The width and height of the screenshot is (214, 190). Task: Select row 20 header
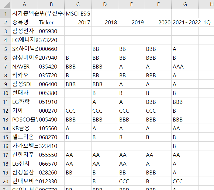[x=5, y=181]
